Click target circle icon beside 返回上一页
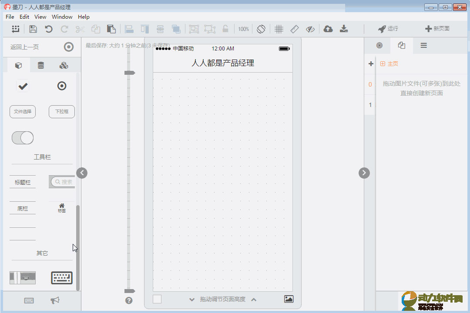 point(69,47)
